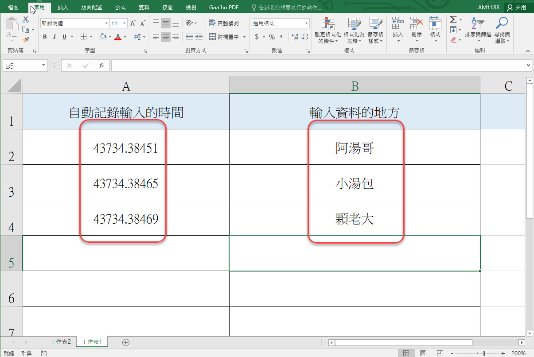Switch to sheet tab 工作表2
The height and width of the screenshot is (357, 534).
[x=61, y=342]
